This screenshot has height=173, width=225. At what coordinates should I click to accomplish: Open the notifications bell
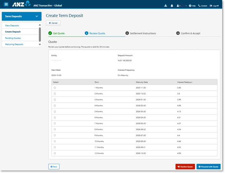coord(172,6)
